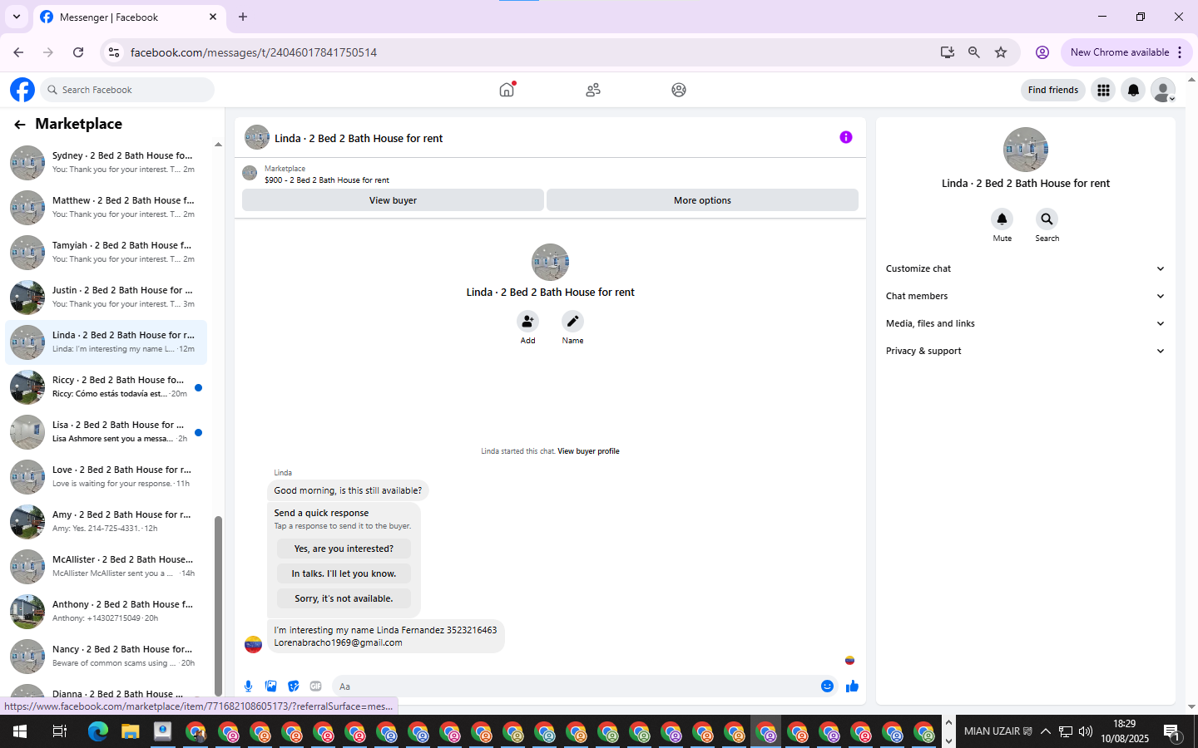Expand Customize chat section
Image resolution: width=1198 pixels, height=748 pixels.
click(x=1025, y=268)
